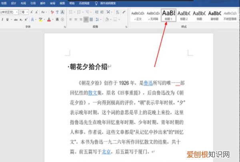Expand the underline style dropdown arrow
Image resolution: width=240 pixels, height=162 pixels.
pyautogui.click(x=11, y=20)
